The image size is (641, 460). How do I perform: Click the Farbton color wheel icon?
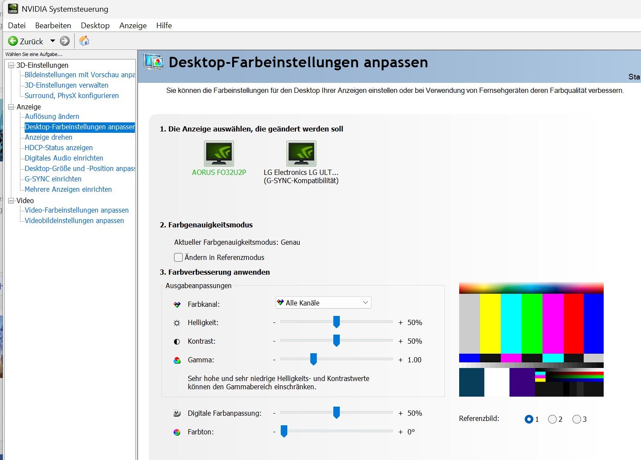(177, 432)
